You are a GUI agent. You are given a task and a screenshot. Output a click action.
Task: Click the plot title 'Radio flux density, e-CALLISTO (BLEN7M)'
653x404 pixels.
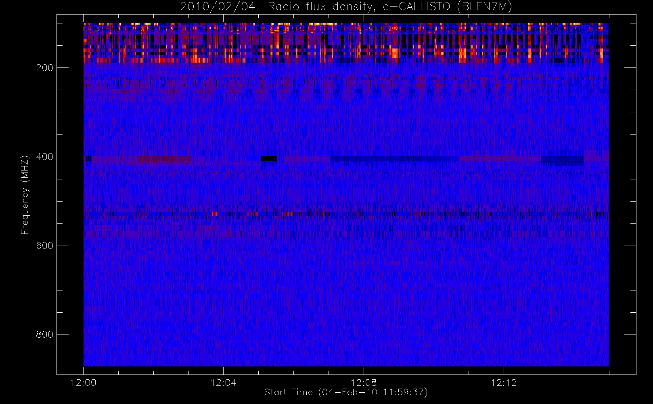pos(390,7)
